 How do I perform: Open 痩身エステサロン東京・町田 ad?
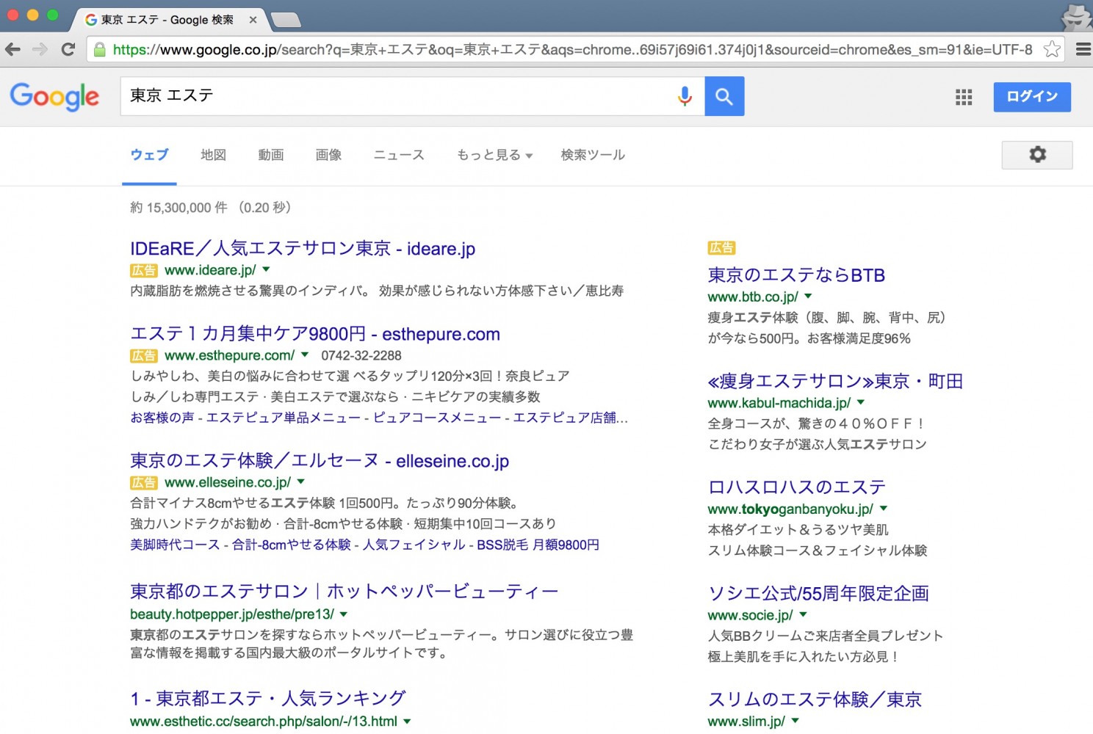point(835,381)
